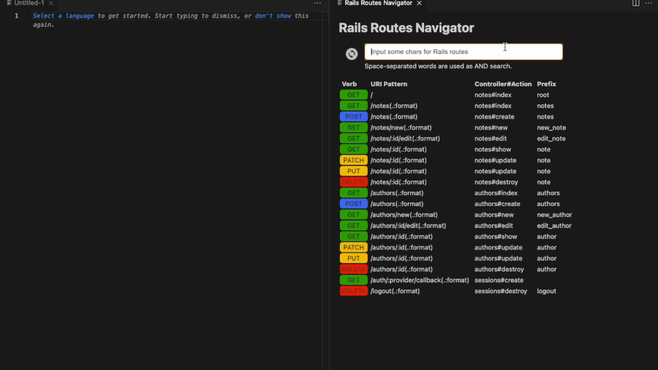Click 'sessions#destroy' action cell
Viewport: 658px width, 370px height.
501,291
